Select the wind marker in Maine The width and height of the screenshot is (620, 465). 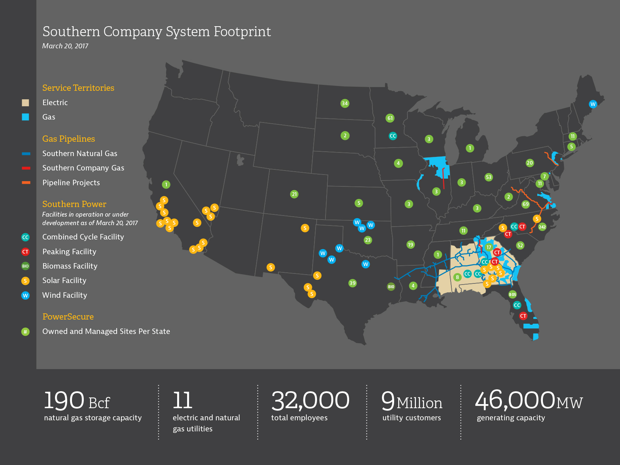pyautogui.click(x=593, y=104)
